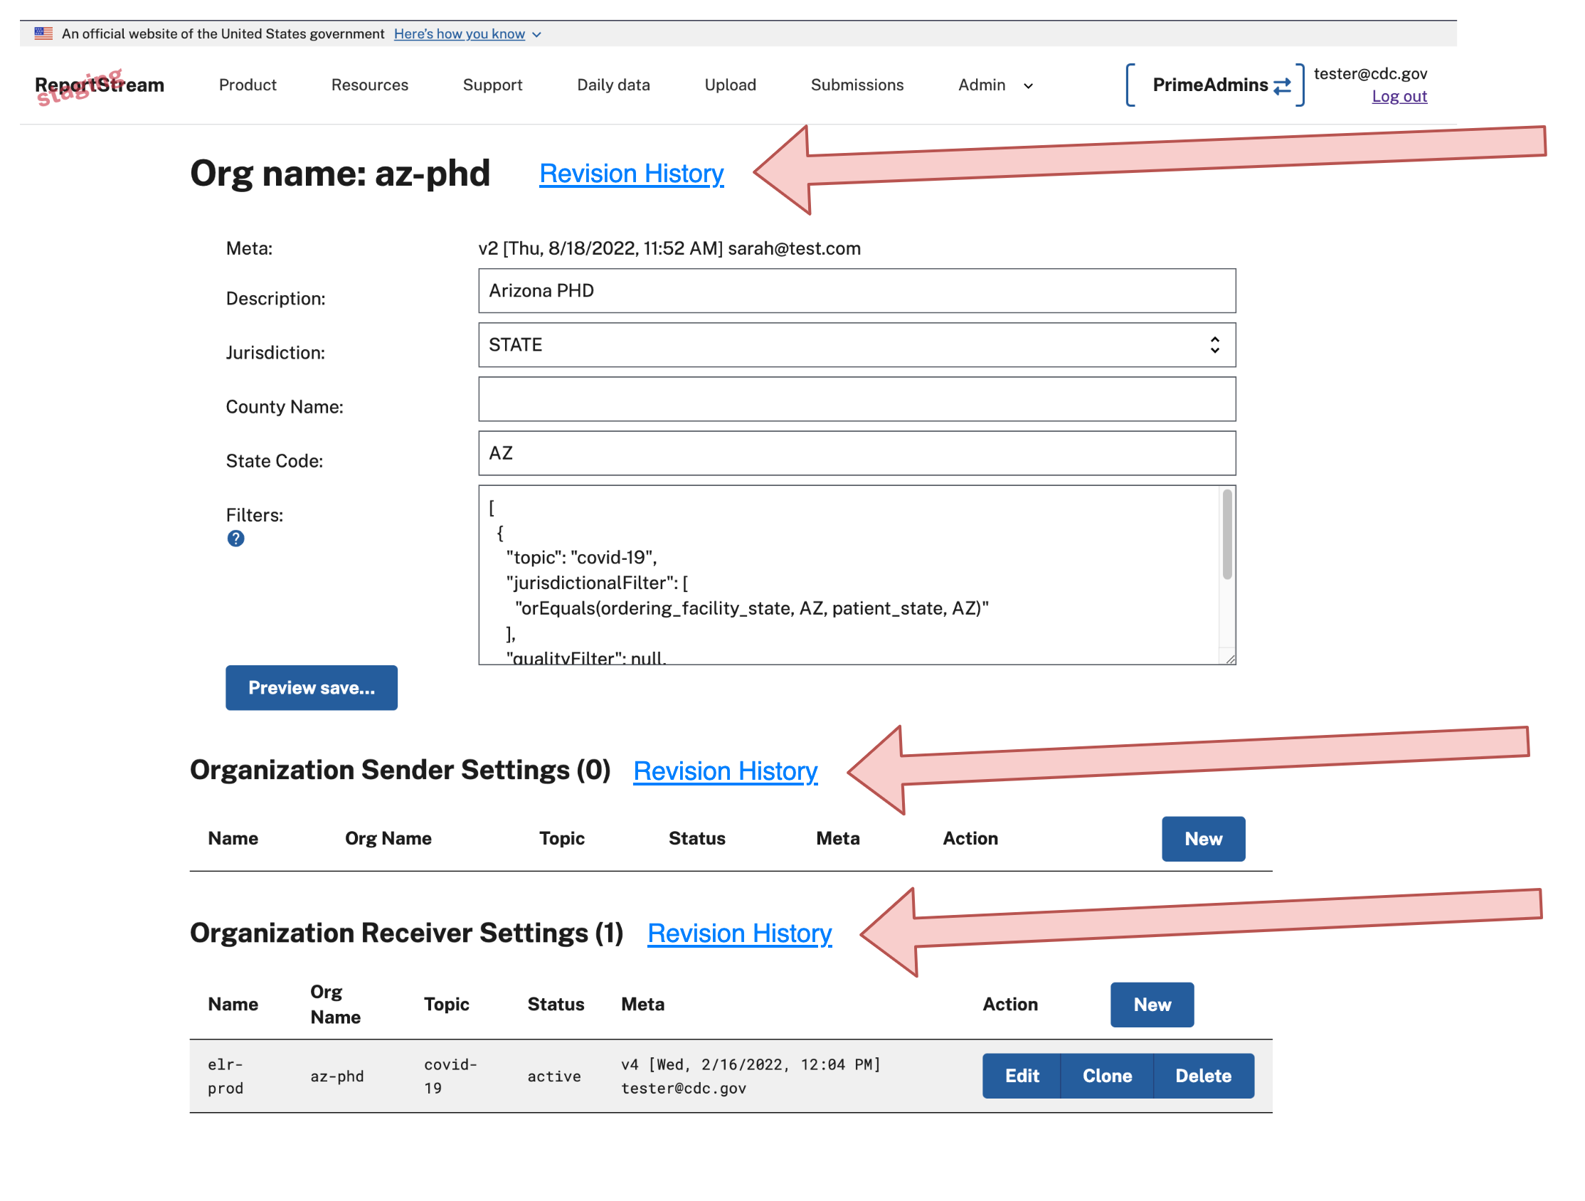
Task: Click the Preview save button
Action: click(311, 687)
